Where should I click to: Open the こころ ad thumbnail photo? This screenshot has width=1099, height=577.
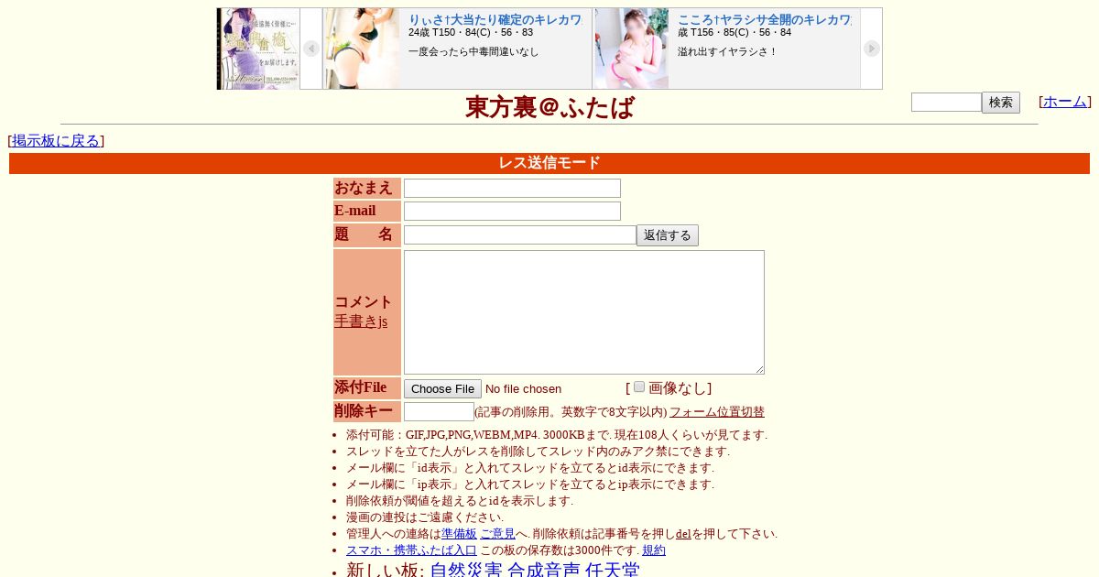(632, 49)
